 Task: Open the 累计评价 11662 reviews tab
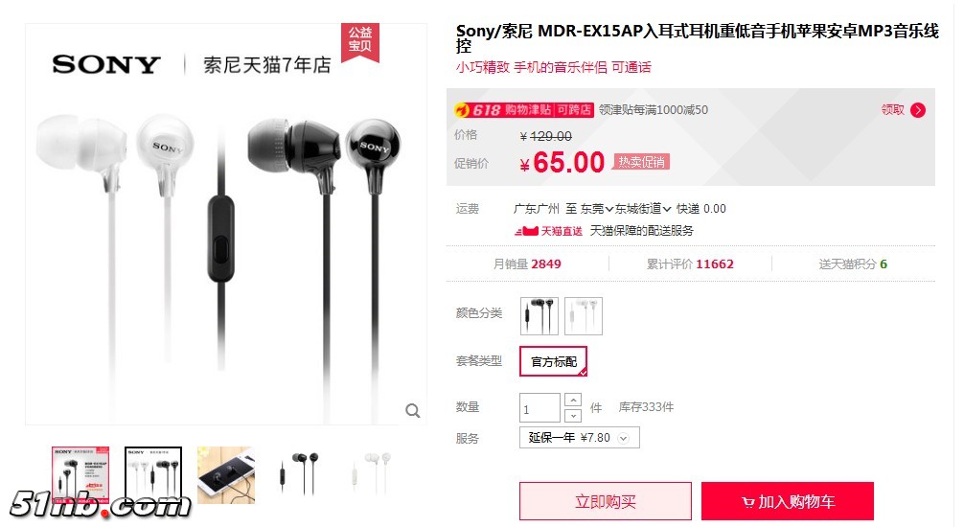(690, 263)
